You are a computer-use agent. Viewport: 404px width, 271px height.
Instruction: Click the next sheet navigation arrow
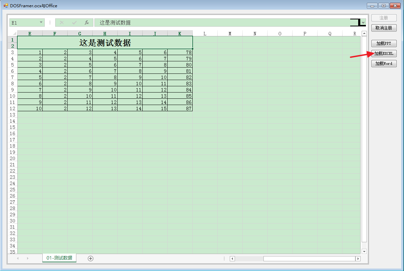[x=27, y=258]
